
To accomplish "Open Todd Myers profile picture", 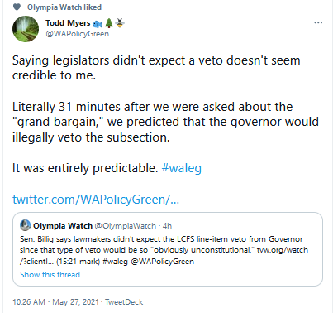I will click(26, 29).
